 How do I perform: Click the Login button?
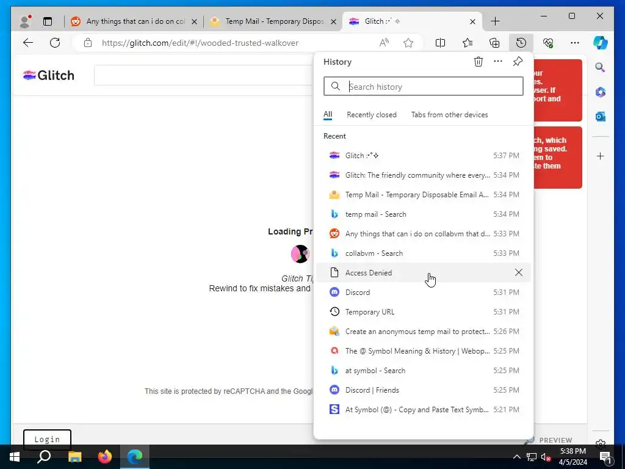point(47,440)
